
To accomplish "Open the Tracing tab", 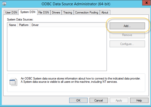I will coord(67,12).
